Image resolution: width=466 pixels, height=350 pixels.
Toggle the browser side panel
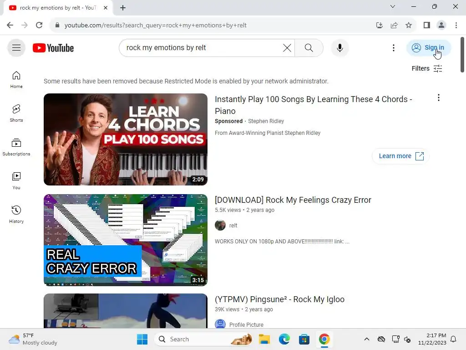[x=427, y=26]
